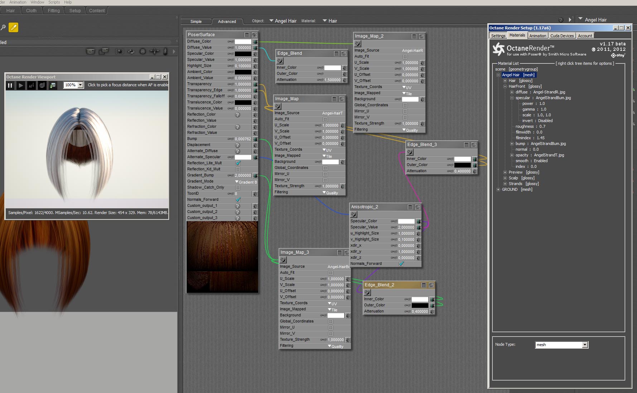This screenshot has width=637, height=393.
Task: Open the Scripts menu
Action: pyautogui.click(x=54, y=2)
